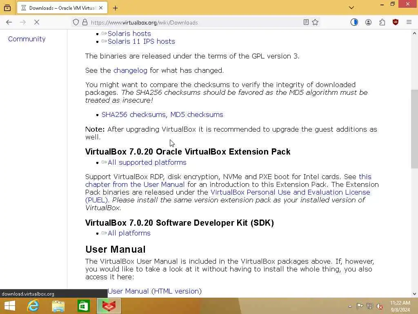Open the muted volume tray icon
This screenshot has height=314, width=418.
point(380,306)
